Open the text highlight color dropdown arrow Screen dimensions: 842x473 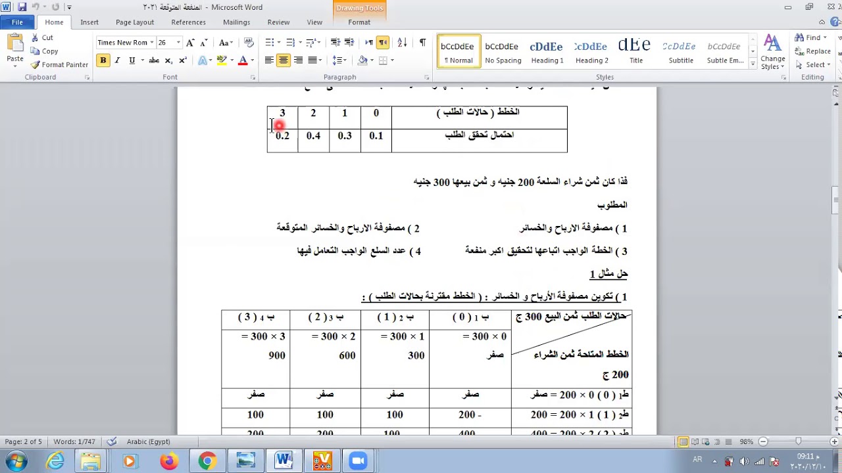[232, 60]
